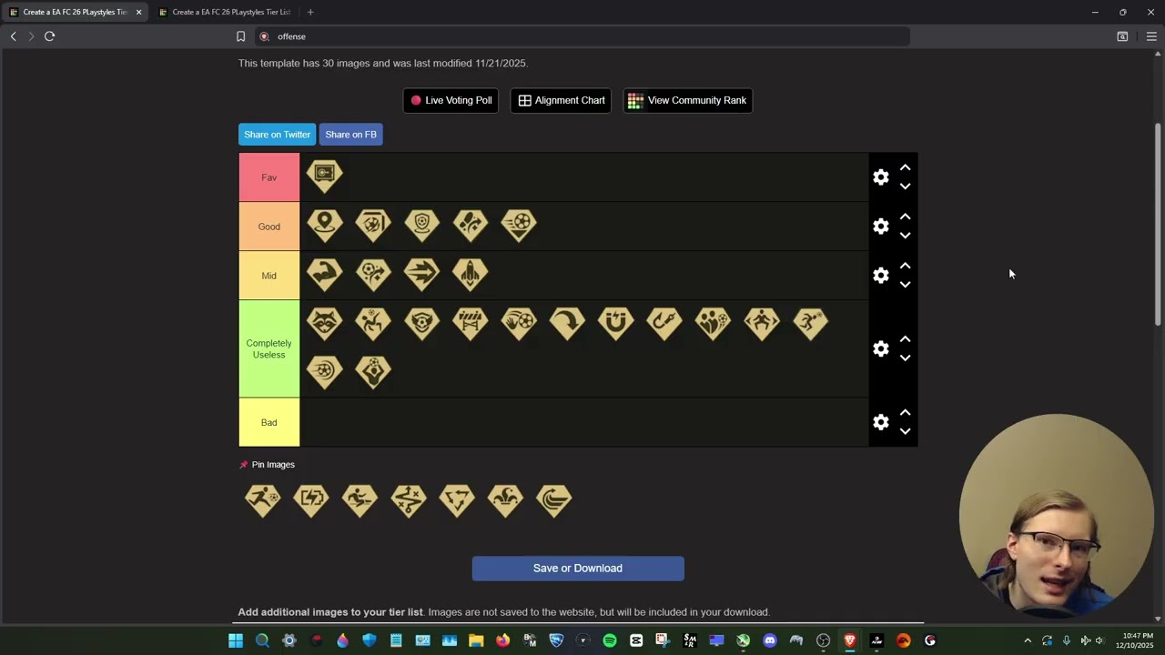Select the glove hand with ball icon
1165x655 pixels.
pyautogui.click(x=519, y=323)
